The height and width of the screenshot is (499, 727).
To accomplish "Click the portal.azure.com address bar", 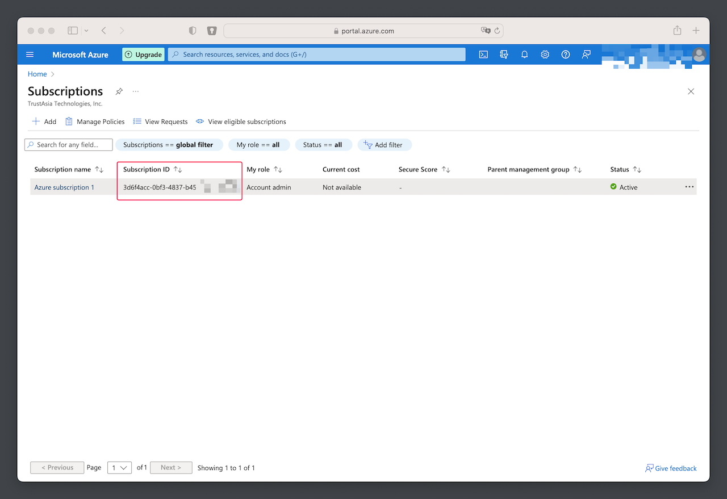I will tap(363, 31).
